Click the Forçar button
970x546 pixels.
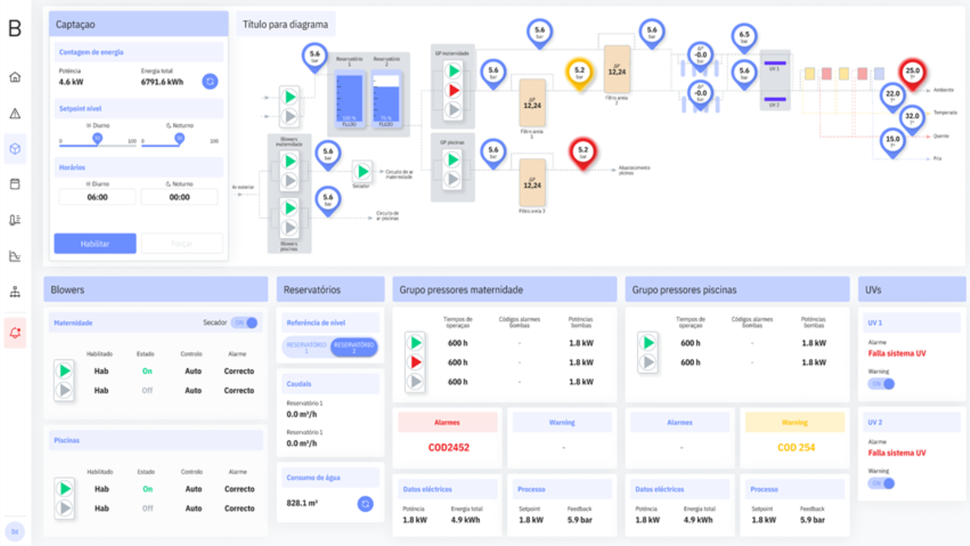pos(182,244)
